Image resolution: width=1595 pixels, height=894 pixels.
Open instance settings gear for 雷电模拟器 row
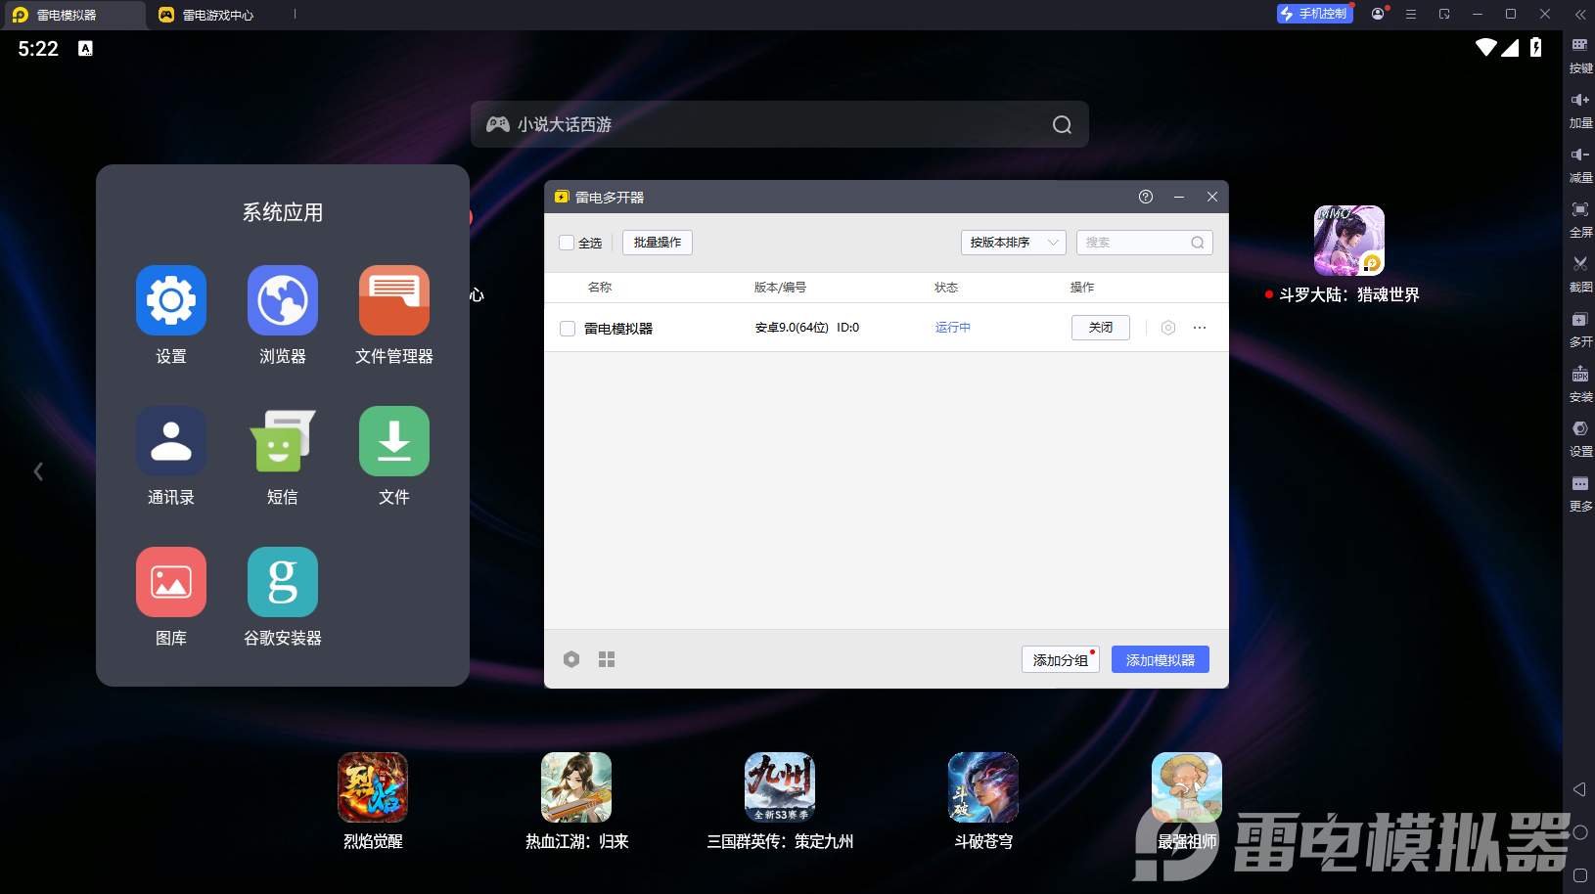[1167, 328]
